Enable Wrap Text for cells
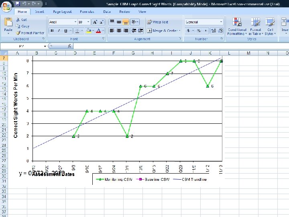The width and height of the screenshot is (289, 217). coord(158,22)
